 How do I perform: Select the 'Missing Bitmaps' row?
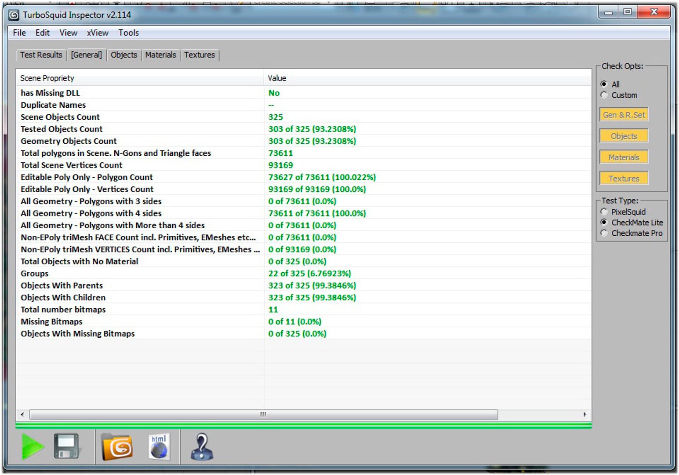click(303, 322)
